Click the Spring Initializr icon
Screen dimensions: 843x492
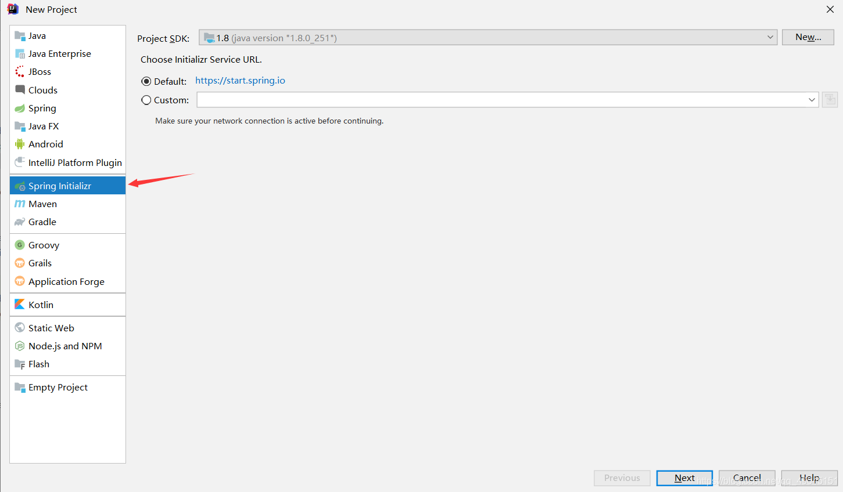click(x=20, y=186)
